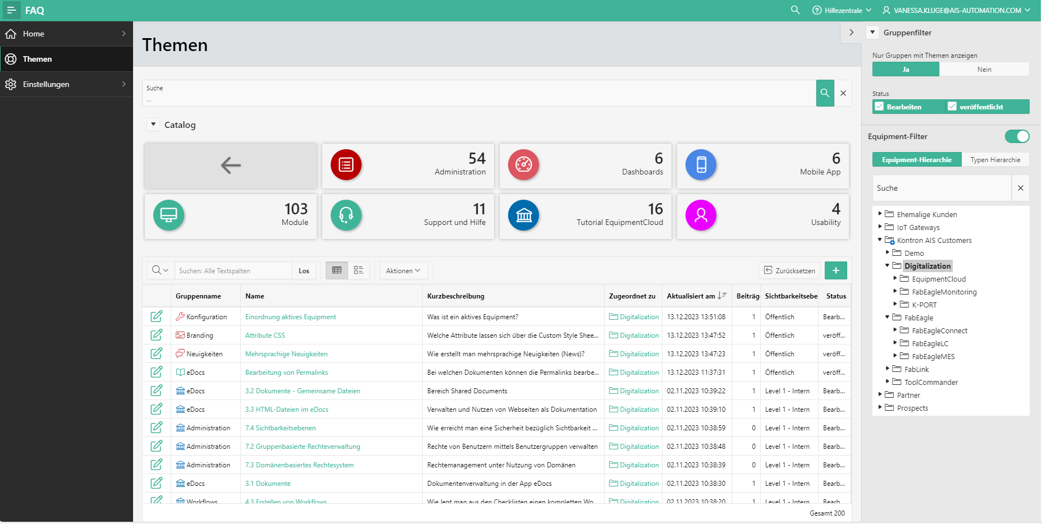Open the Einordnung aktives Equipment link

290,317
